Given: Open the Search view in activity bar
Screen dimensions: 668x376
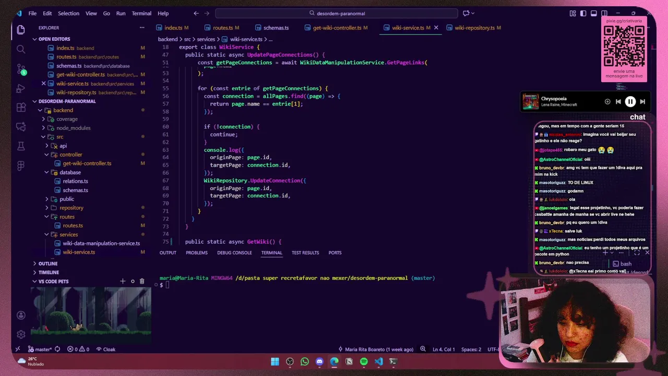Looking at the screenshot, I should 21,49.
